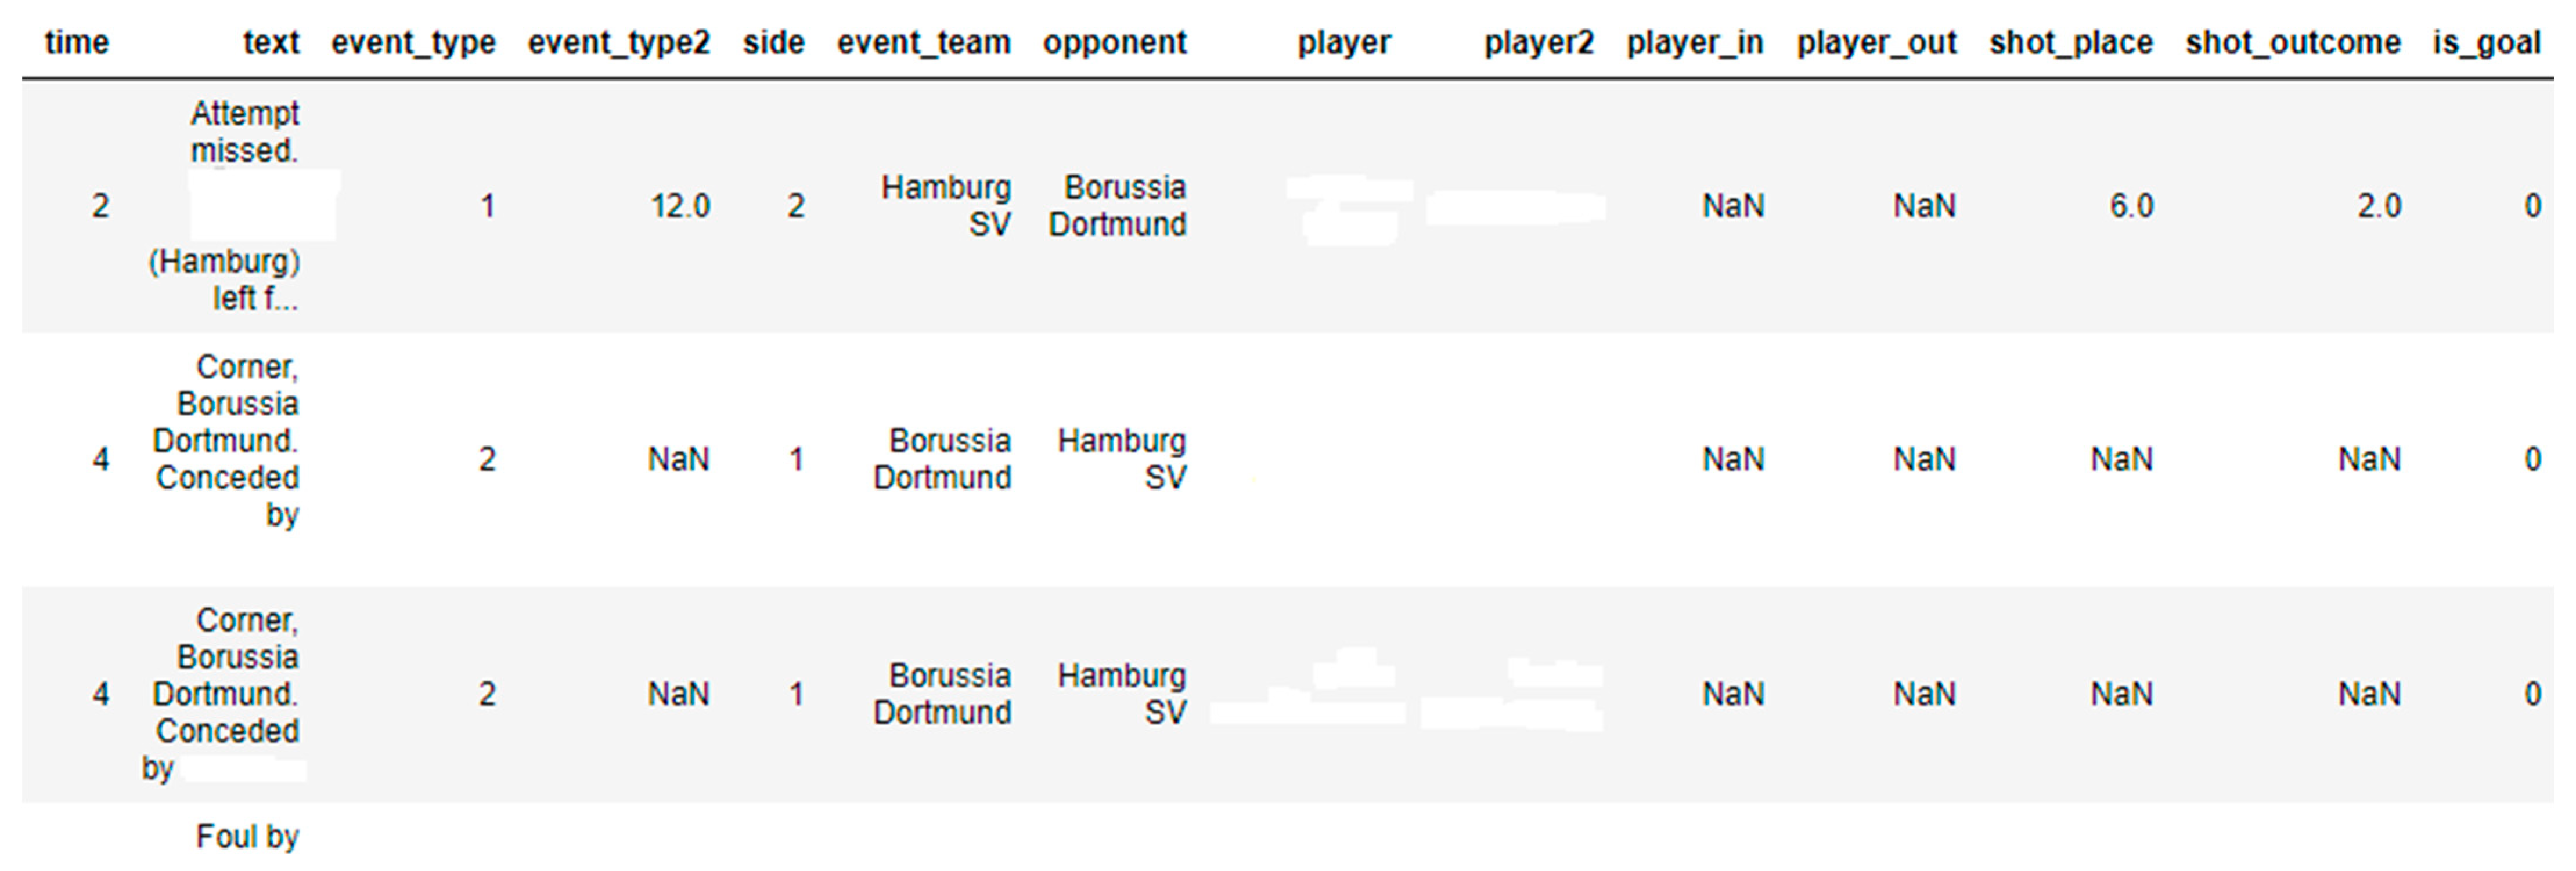The image size is (2576, 871).
Task: Click the 'Foul by' text cell
Action: tap(247, 837)
